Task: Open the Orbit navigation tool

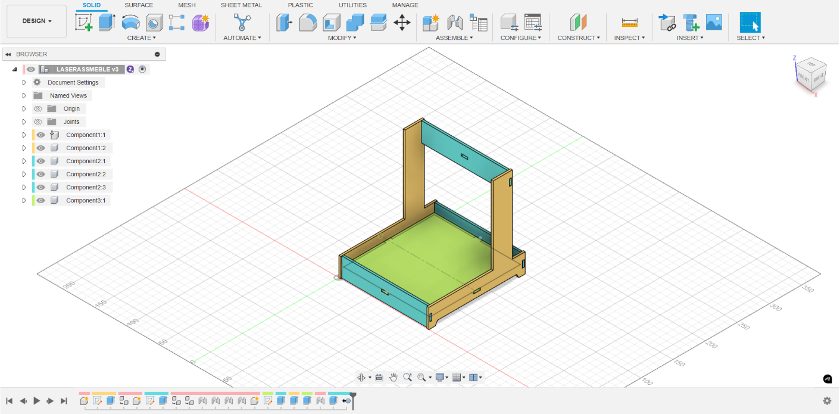Action: click(x=361, y=377)
